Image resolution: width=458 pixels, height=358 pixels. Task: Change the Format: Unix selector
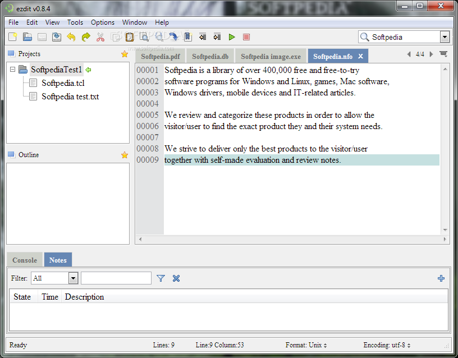[306, 345]
